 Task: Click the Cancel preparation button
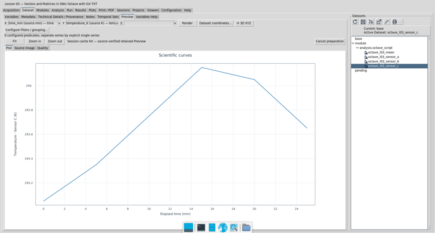pyautogui.click(x=330, y=41)
